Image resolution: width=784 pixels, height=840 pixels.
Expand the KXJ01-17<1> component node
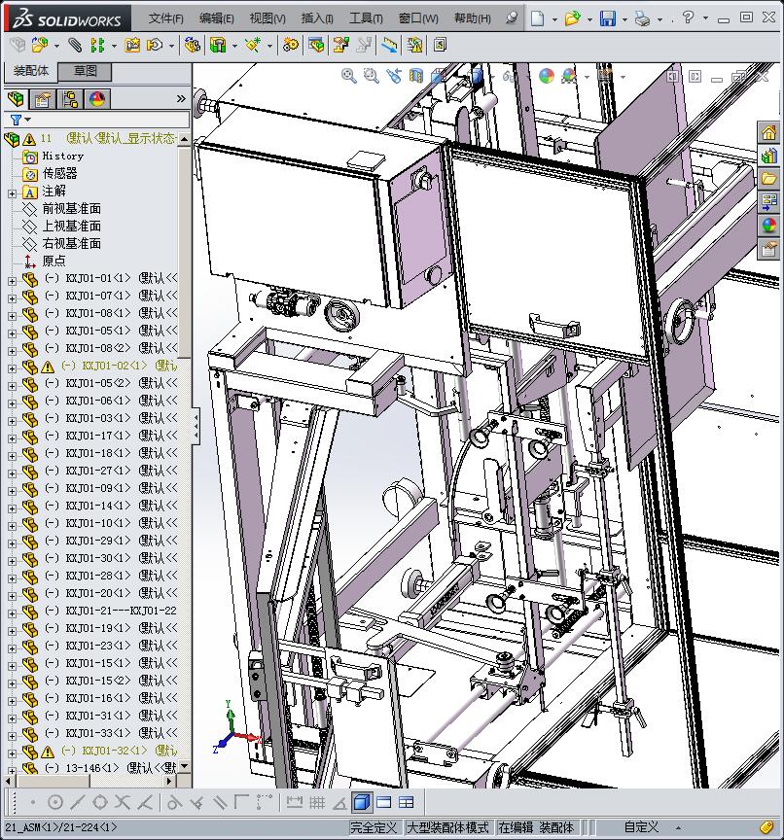tap(12, 437)
